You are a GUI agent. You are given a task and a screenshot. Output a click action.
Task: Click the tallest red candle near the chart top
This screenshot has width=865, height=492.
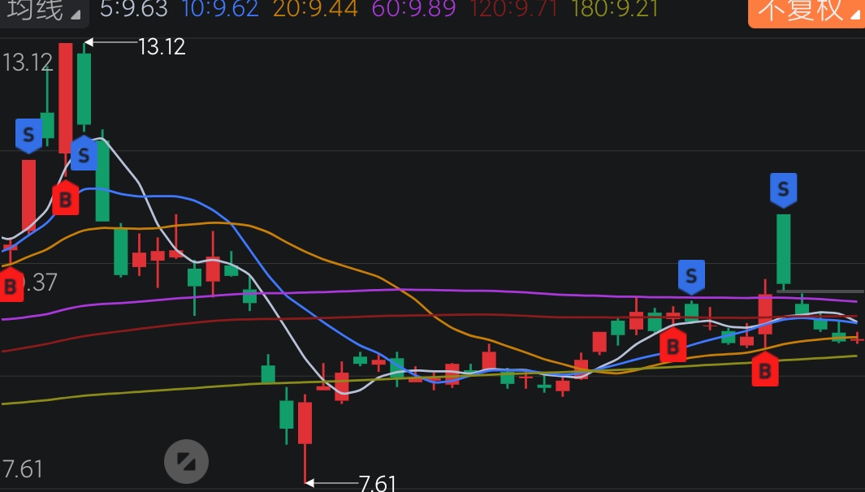coord(66,98)
